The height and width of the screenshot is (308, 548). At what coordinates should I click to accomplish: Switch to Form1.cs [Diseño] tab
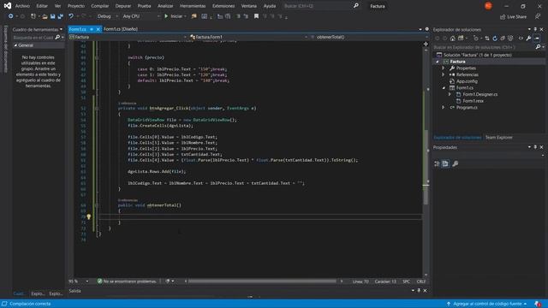coord(121,29)
